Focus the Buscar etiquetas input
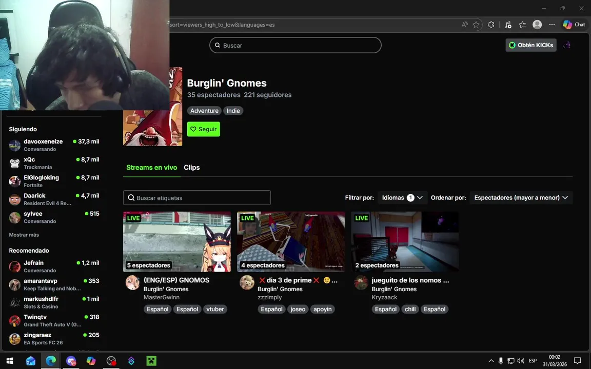591x369 pixels. (x=197, y=198)
